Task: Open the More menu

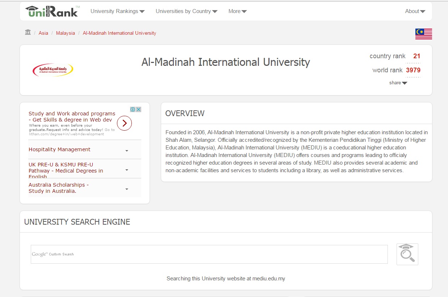Action: coord(238,11)
